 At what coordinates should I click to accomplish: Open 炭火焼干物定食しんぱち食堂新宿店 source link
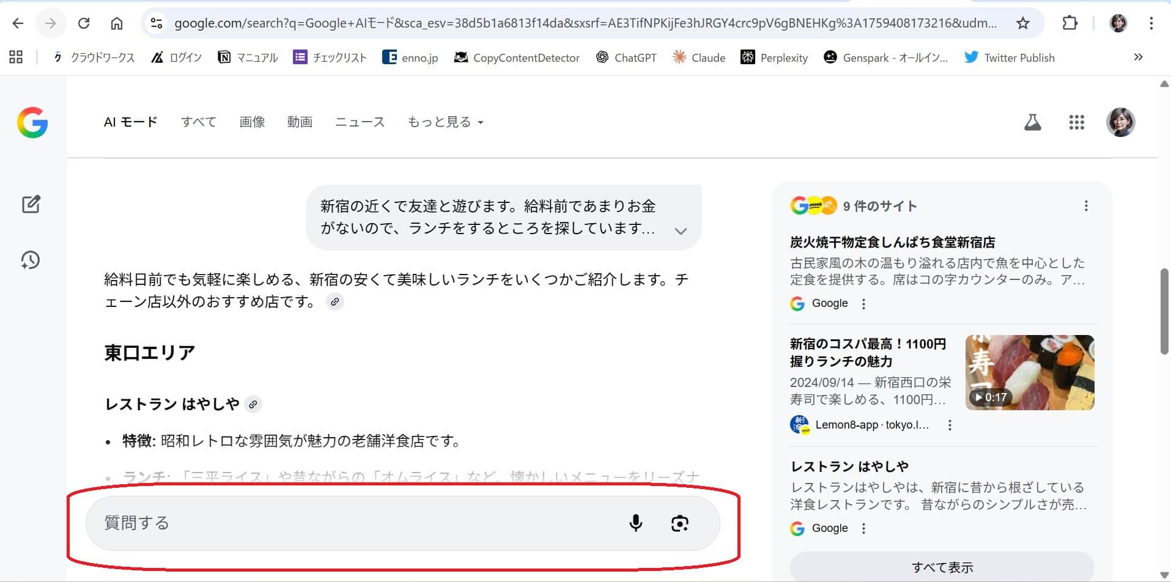click(x=892, y=243)
